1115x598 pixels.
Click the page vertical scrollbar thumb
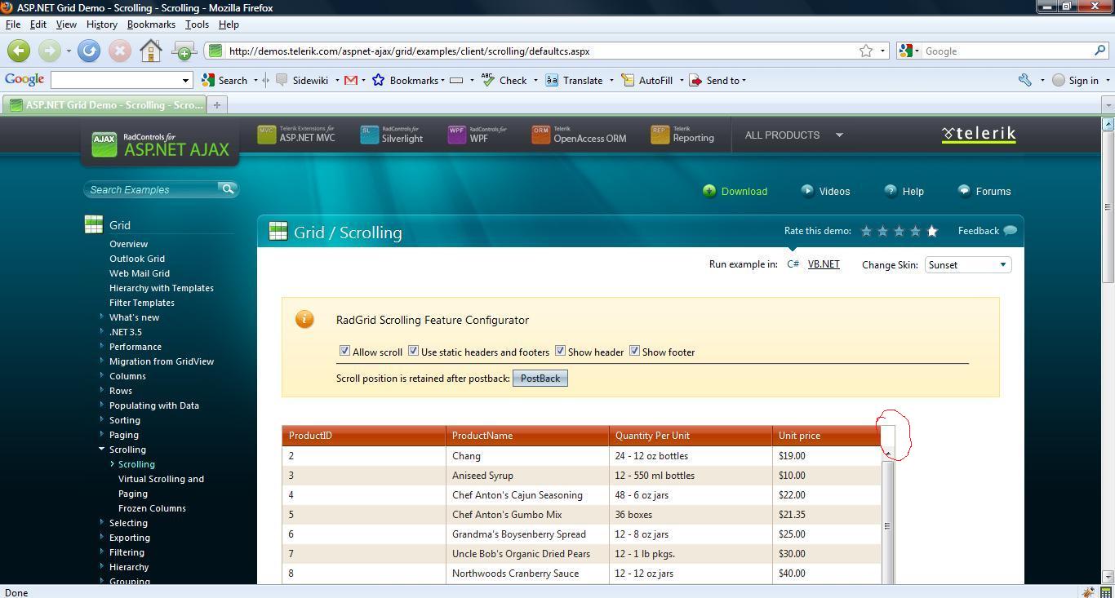pos(1108,206)
